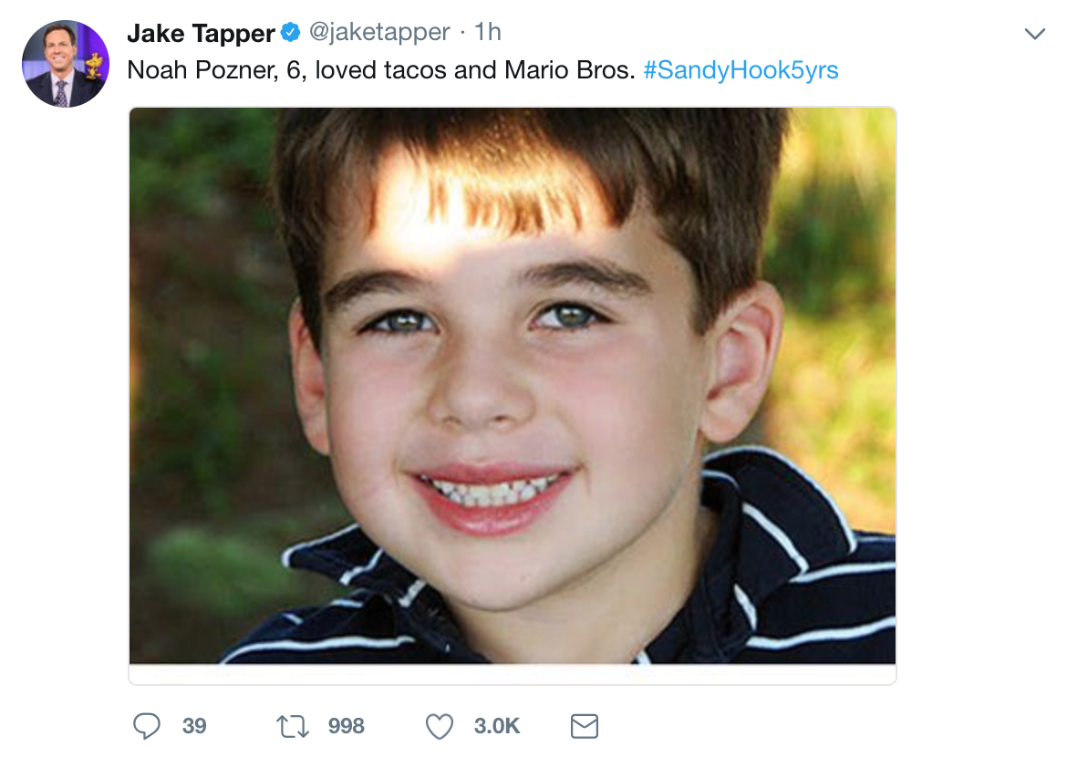Click the reply speech bubble icon
1067x757 pixels.
(147, 726)
